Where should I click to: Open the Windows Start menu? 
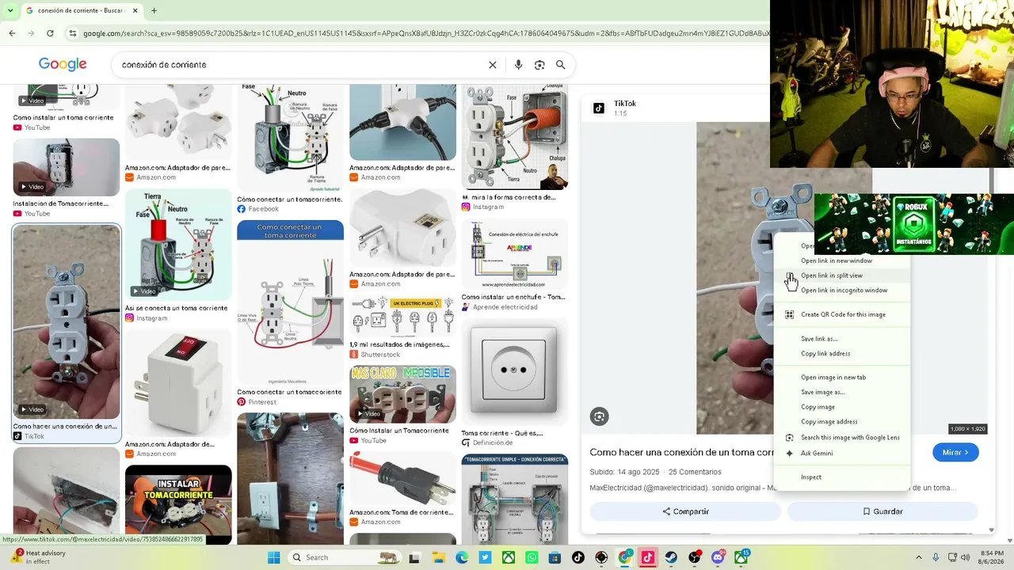[273, 557]
